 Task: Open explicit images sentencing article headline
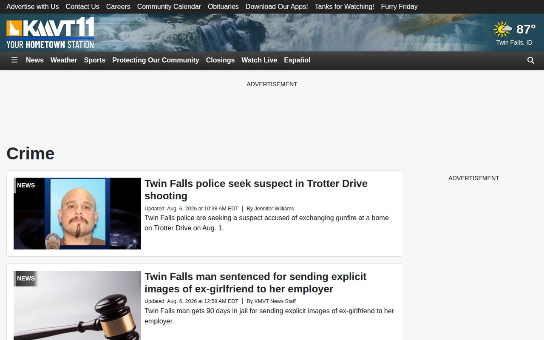pyautogui.click(x=255, y=283)
